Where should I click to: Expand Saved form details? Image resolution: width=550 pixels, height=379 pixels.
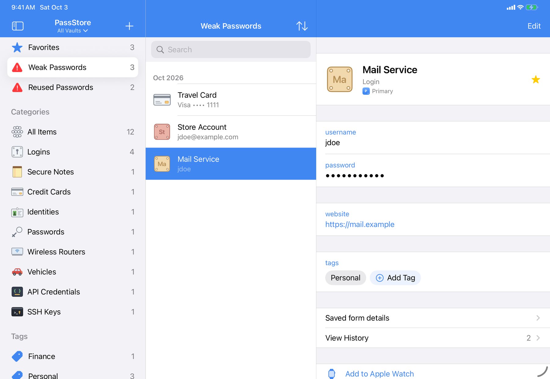(x=433, y=318)
